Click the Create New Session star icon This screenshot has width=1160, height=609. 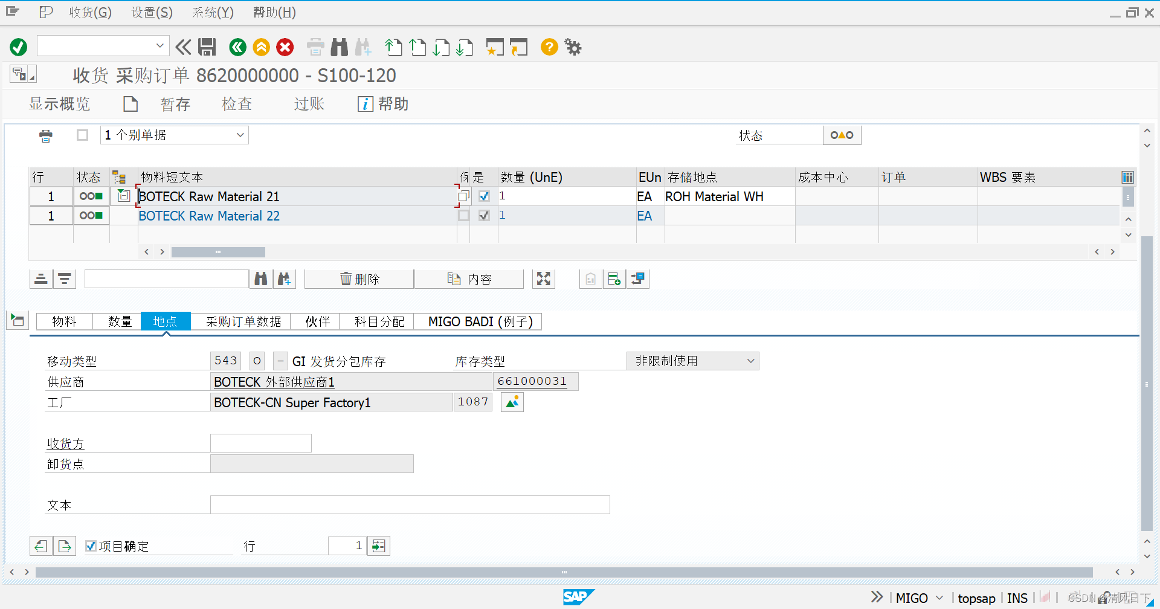[495, 47]
